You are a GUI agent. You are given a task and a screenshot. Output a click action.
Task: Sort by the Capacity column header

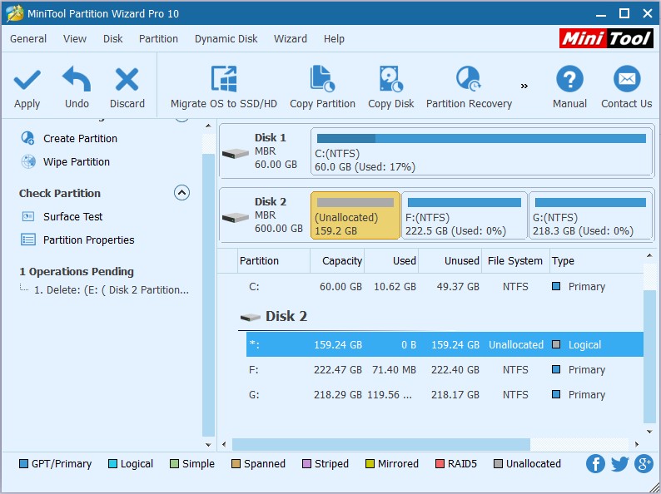coord(337,260)
